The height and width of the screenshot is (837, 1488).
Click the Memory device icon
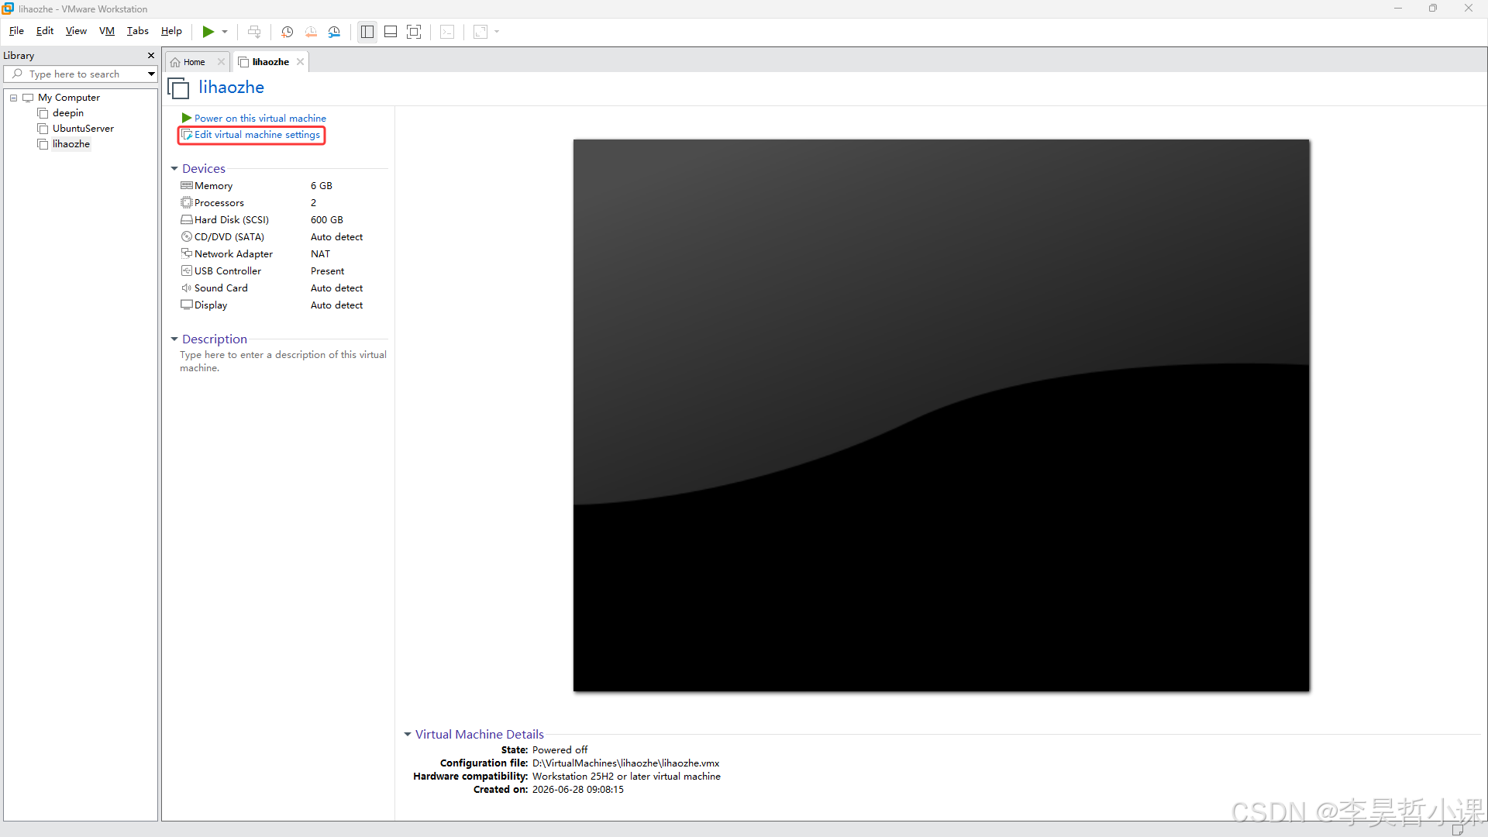[187, 186]
